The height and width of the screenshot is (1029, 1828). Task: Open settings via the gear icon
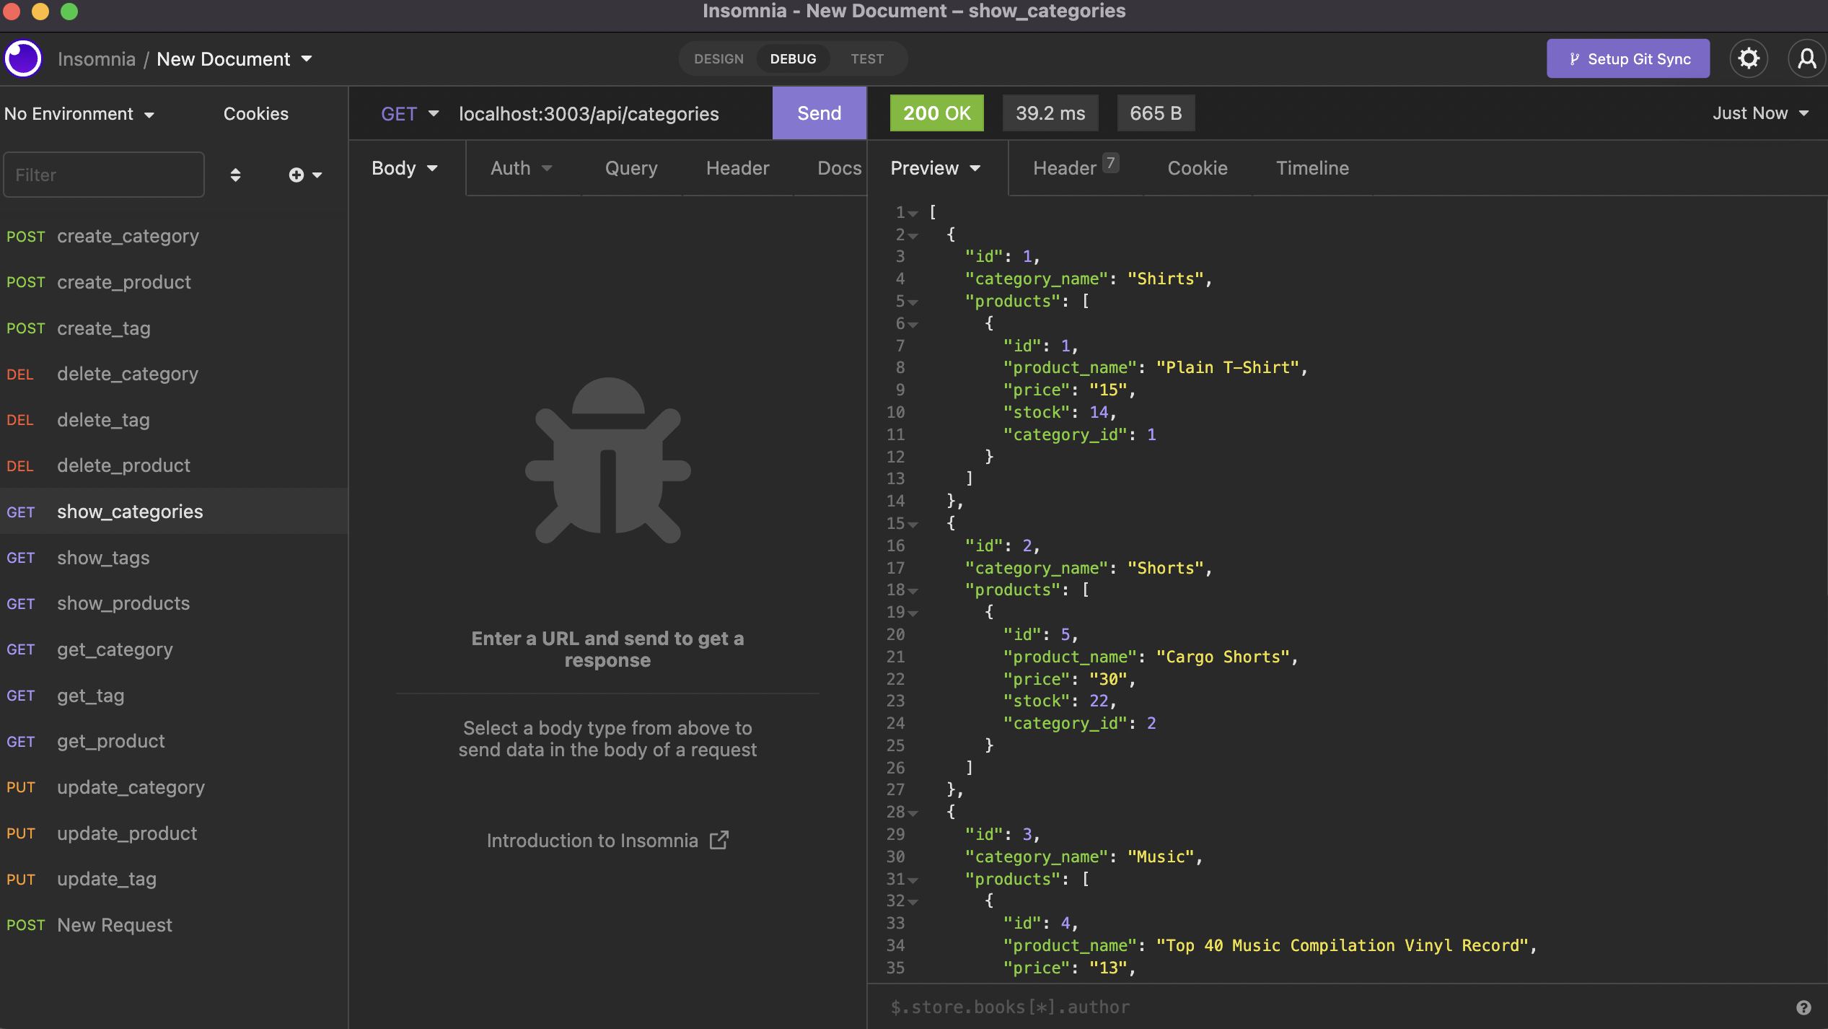[1749, 58]
